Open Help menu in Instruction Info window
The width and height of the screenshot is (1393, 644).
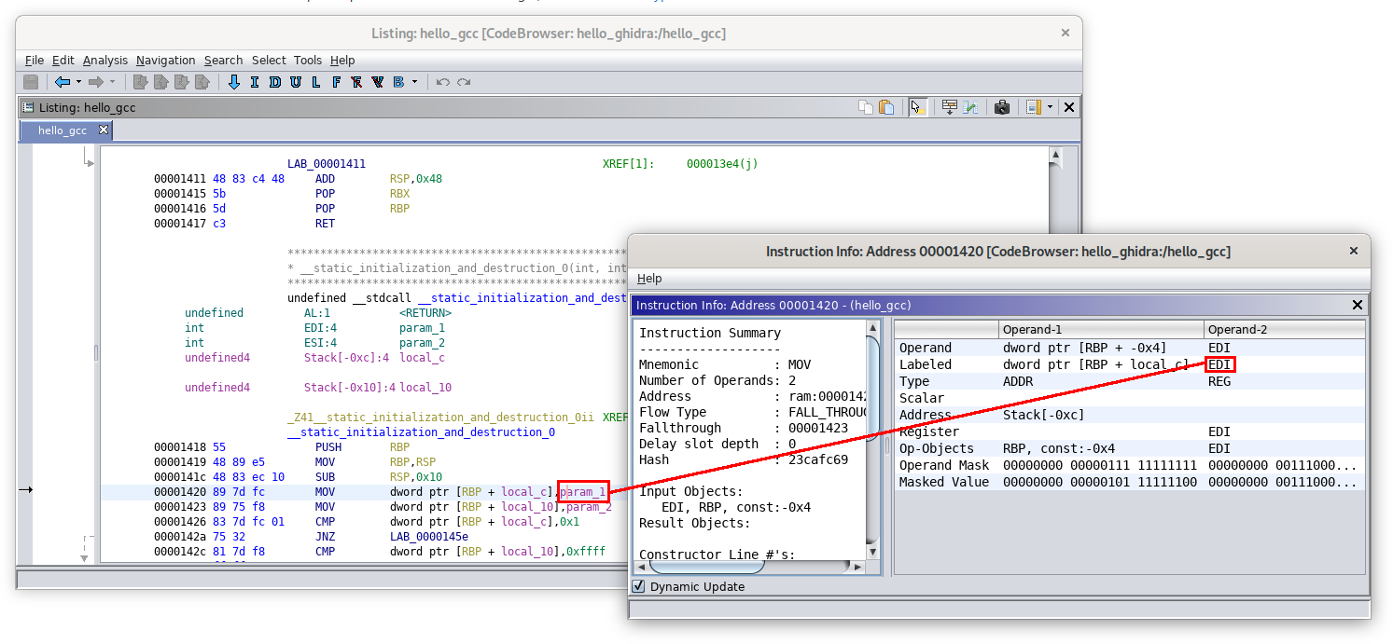[649, 278]
